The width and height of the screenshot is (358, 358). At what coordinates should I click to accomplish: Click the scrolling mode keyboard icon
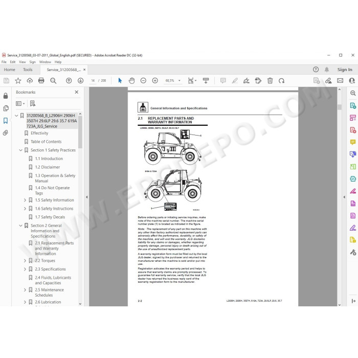(x=206, y=81)
